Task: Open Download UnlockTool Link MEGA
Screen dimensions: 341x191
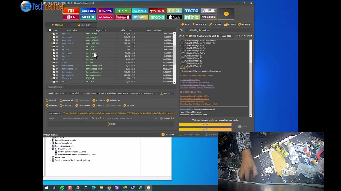Action: pos(194,96)
